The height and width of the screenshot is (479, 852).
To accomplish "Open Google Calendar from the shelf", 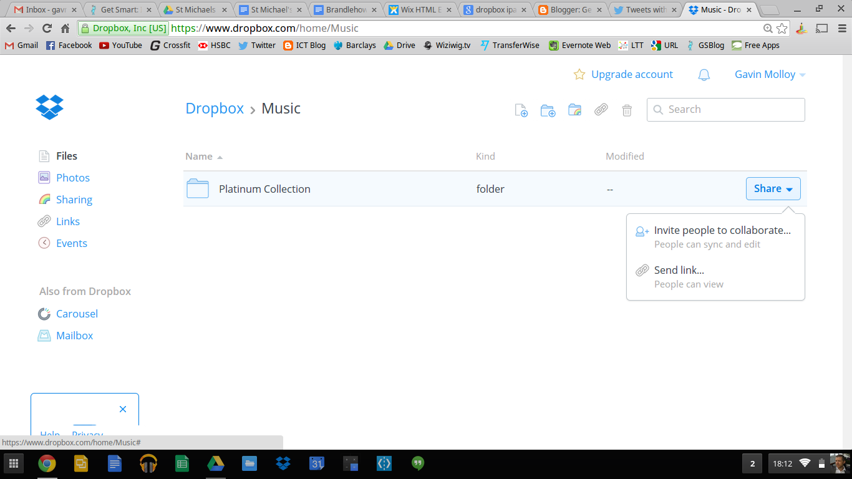I will (317, 463).
